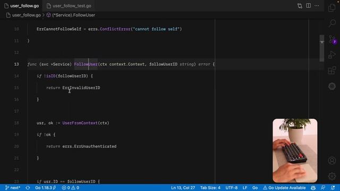The height and width of the screenshot is (191, 340).
Task: Click line number 13 in gutter
Action: (x=16, y=64)
